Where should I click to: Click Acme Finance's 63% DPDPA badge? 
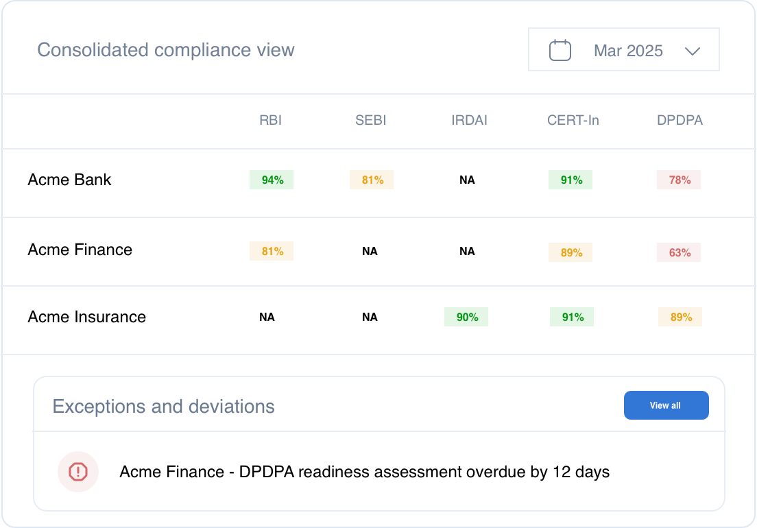click(679, 252)
